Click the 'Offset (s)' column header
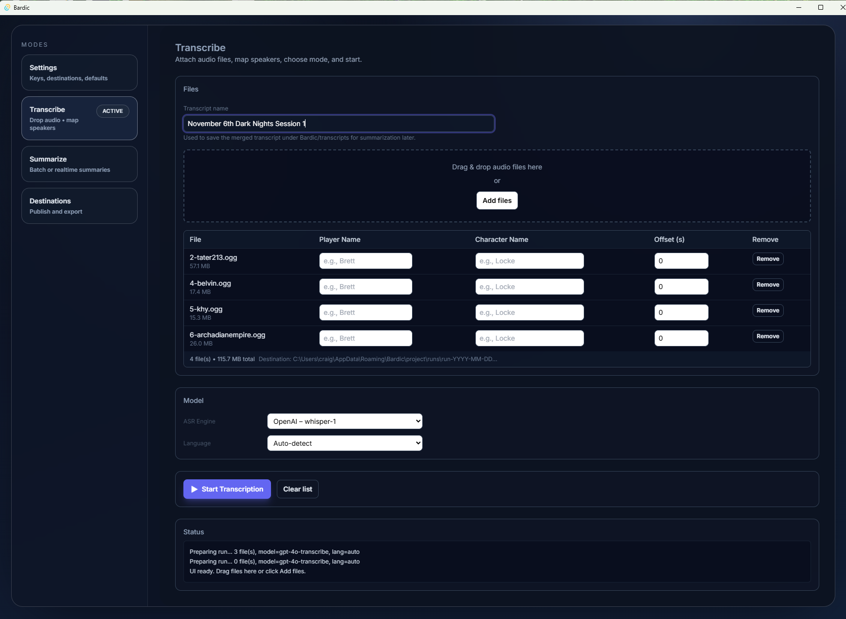 click(669, 239)
